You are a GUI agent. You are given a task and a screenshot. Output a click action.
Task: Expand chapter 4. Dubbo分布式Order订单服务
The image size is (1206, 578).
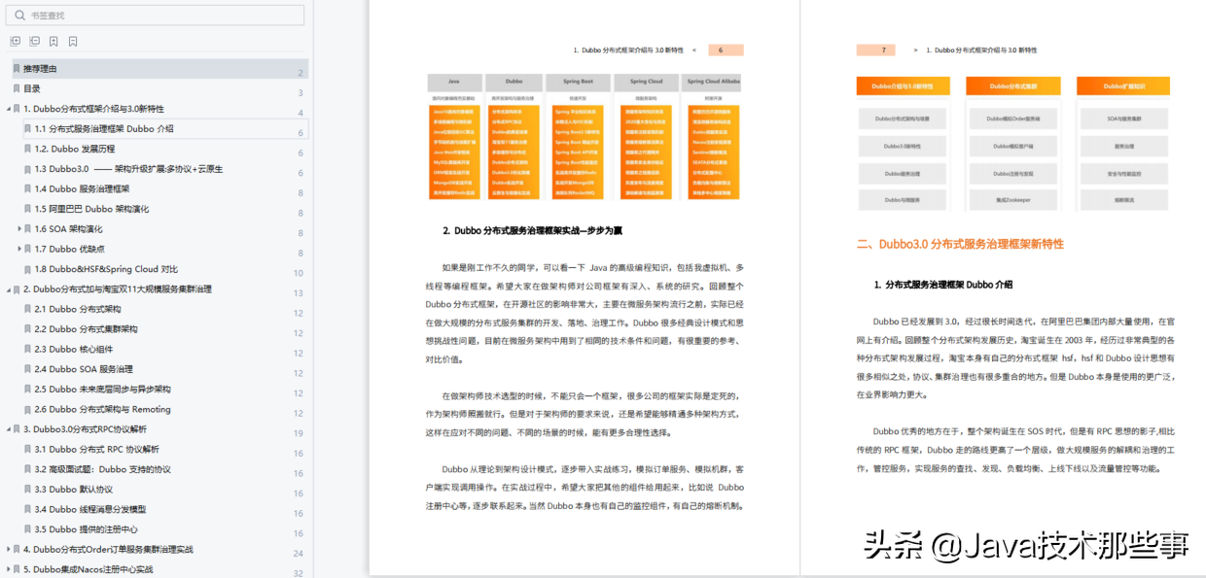pyautogui.click(x=8, y=549)
